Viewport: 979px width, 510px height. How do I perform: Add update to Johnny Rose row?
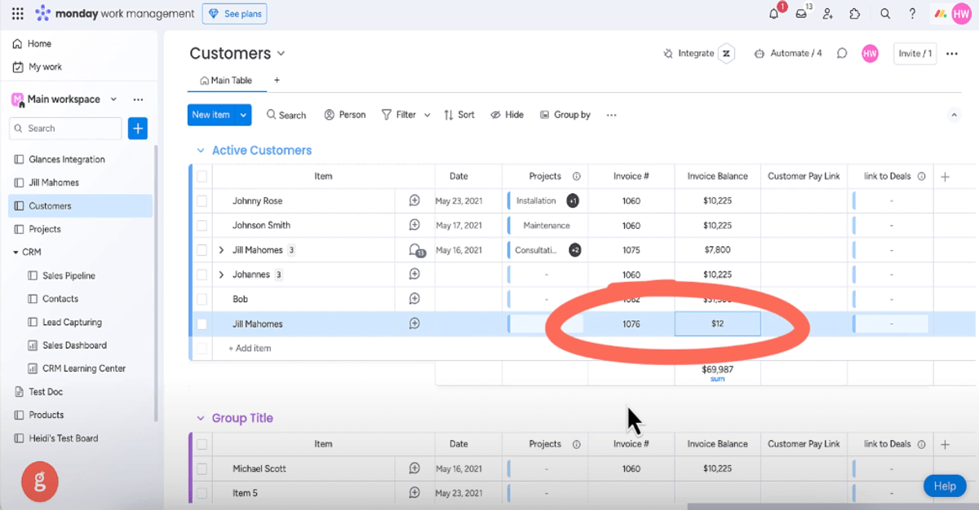414,200
